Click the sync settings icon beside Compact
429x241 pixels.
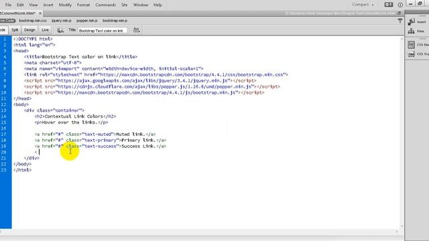(x=389, y=5)
